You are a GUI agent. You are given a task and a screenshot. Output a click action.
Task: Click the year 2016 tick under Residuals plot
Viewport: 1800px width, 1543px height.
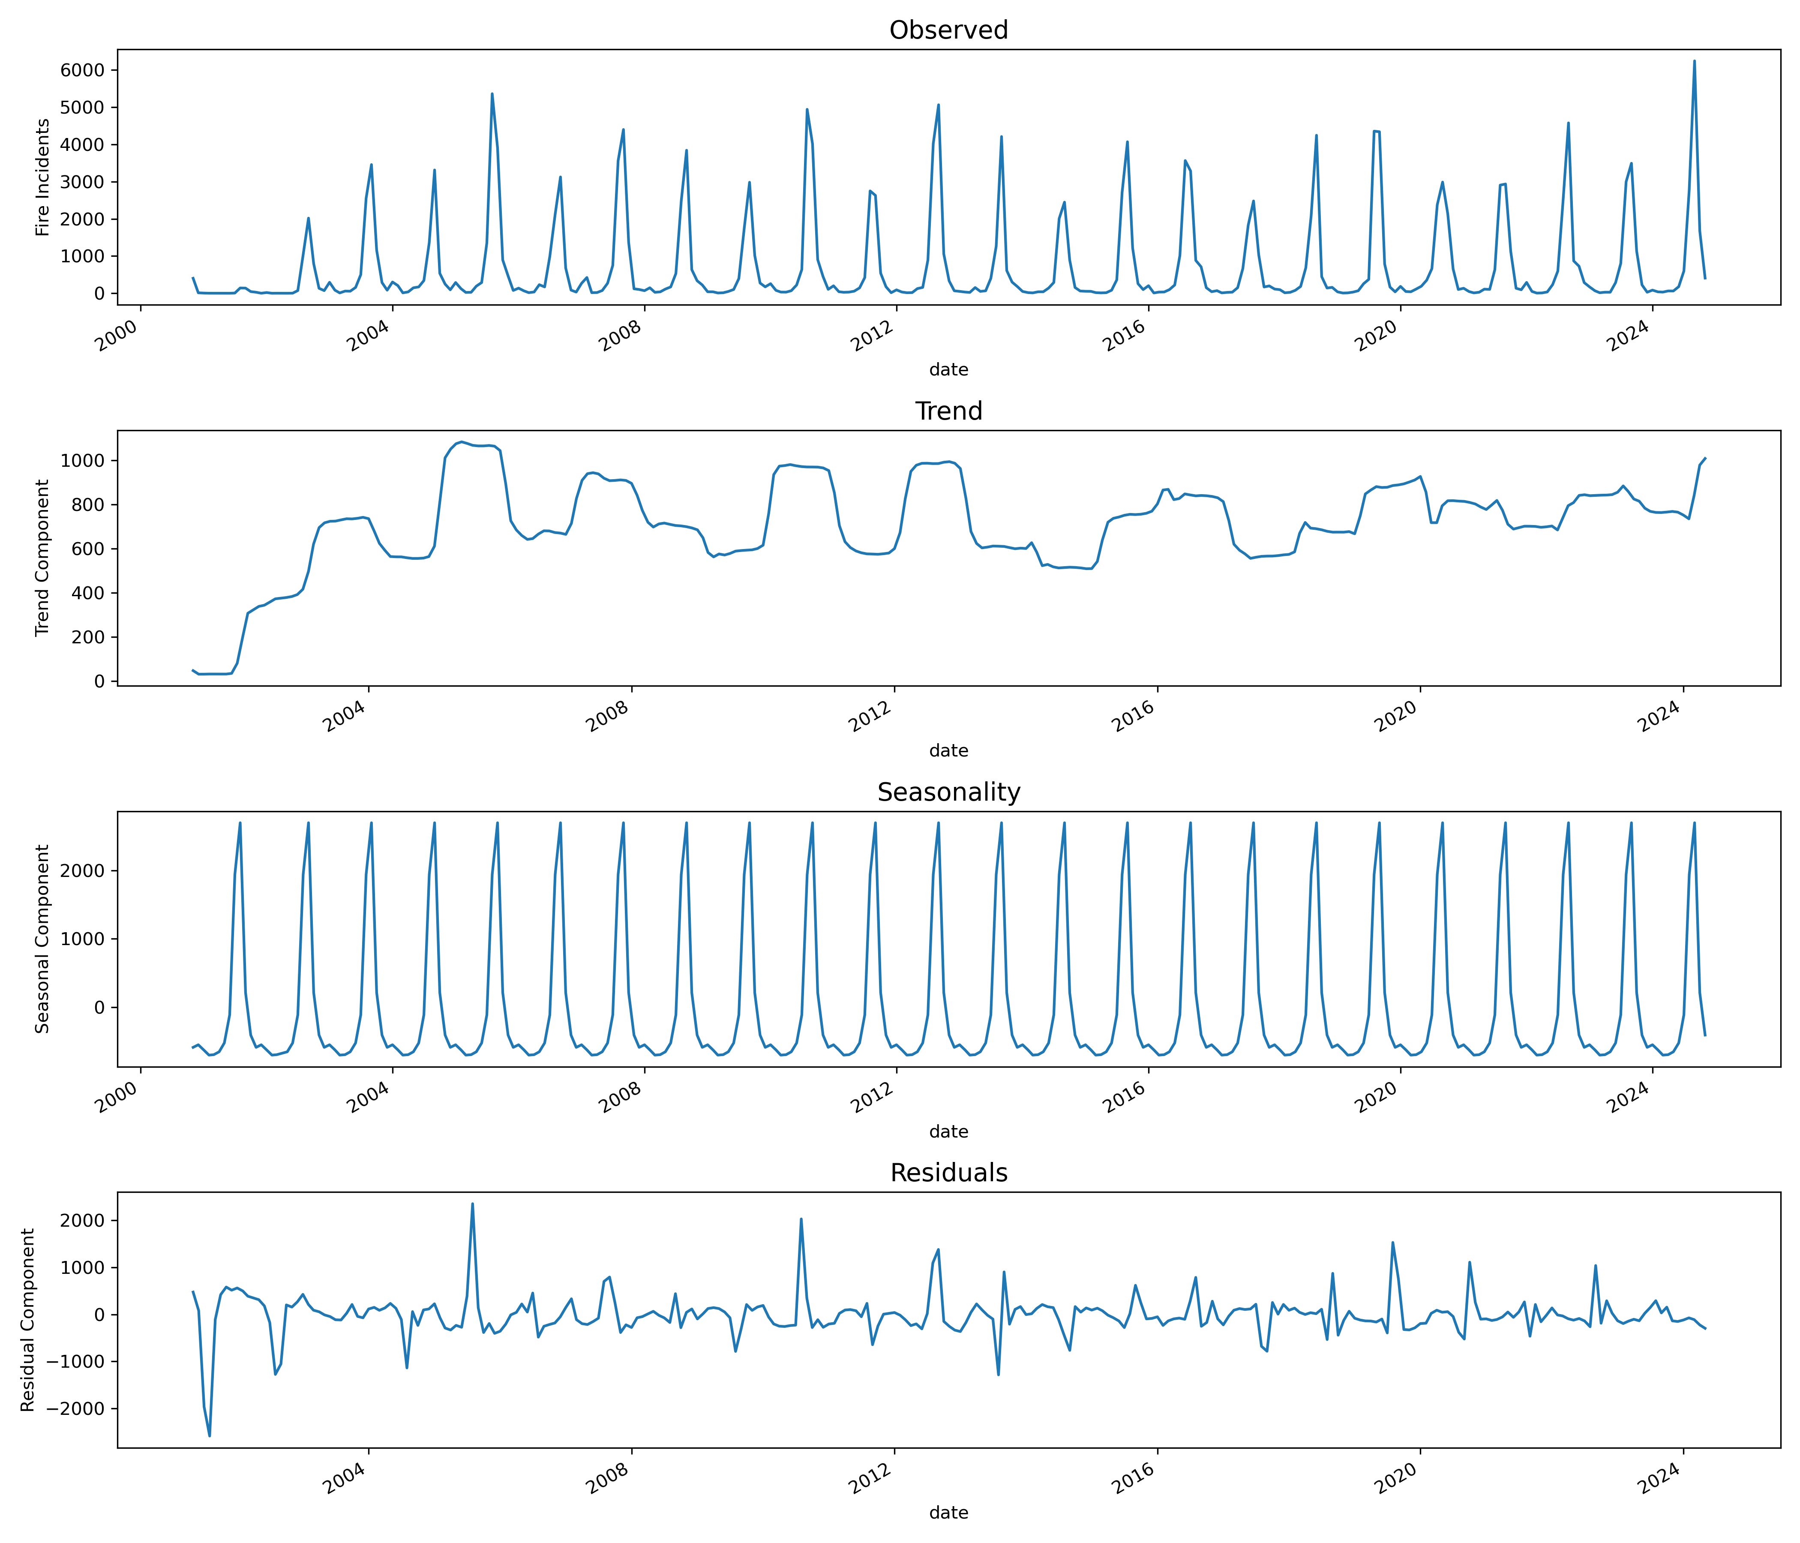coord(1134,1479)
